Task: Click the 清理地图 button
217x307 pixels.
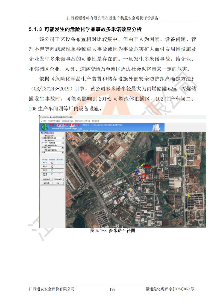Action: [x=46, y=183]
